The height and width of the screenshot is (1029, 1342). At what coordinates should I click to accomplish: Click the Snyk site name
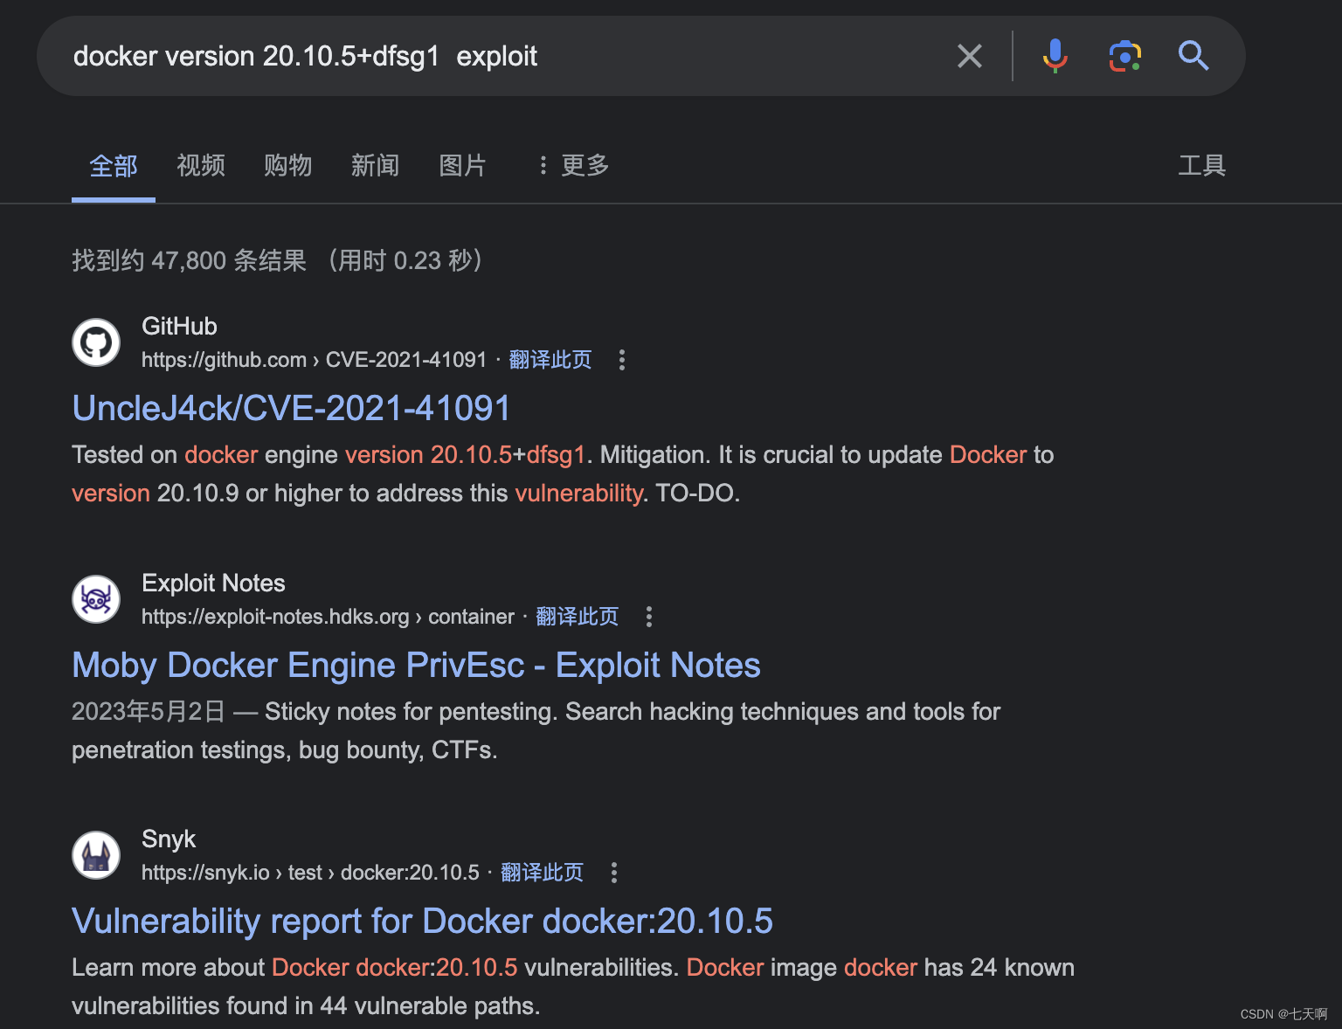(x=169, y=839)
